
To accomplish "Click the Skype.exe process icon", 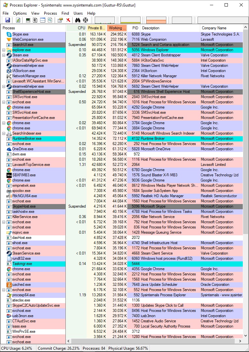I will tap(9, 34).
